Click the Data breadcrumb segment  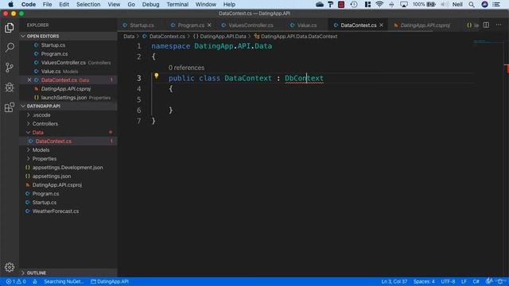coord(129,37)
